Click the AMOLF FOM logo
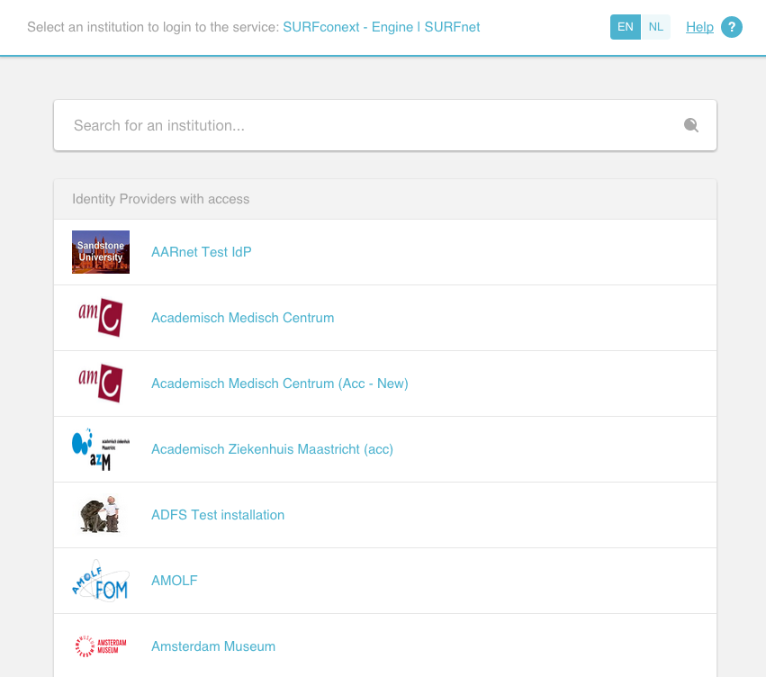 pos(101,581)
